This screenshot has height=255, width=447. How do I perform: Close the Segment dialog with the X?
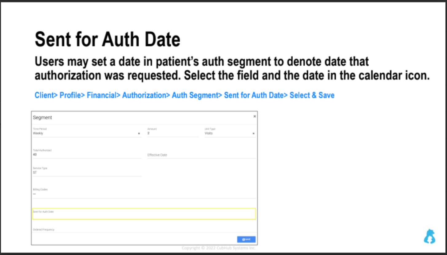pos(255,116)
